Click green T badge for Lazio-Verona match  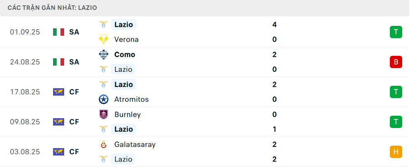point(396,32)
